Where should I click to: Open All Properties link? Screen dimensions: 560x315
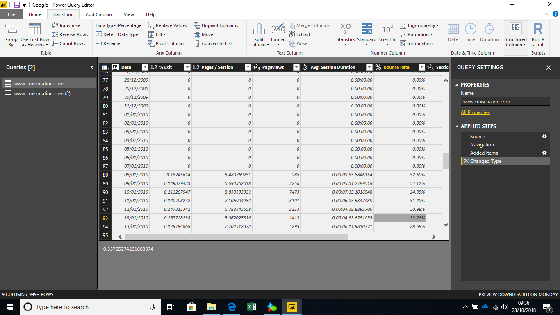(475, 112)
